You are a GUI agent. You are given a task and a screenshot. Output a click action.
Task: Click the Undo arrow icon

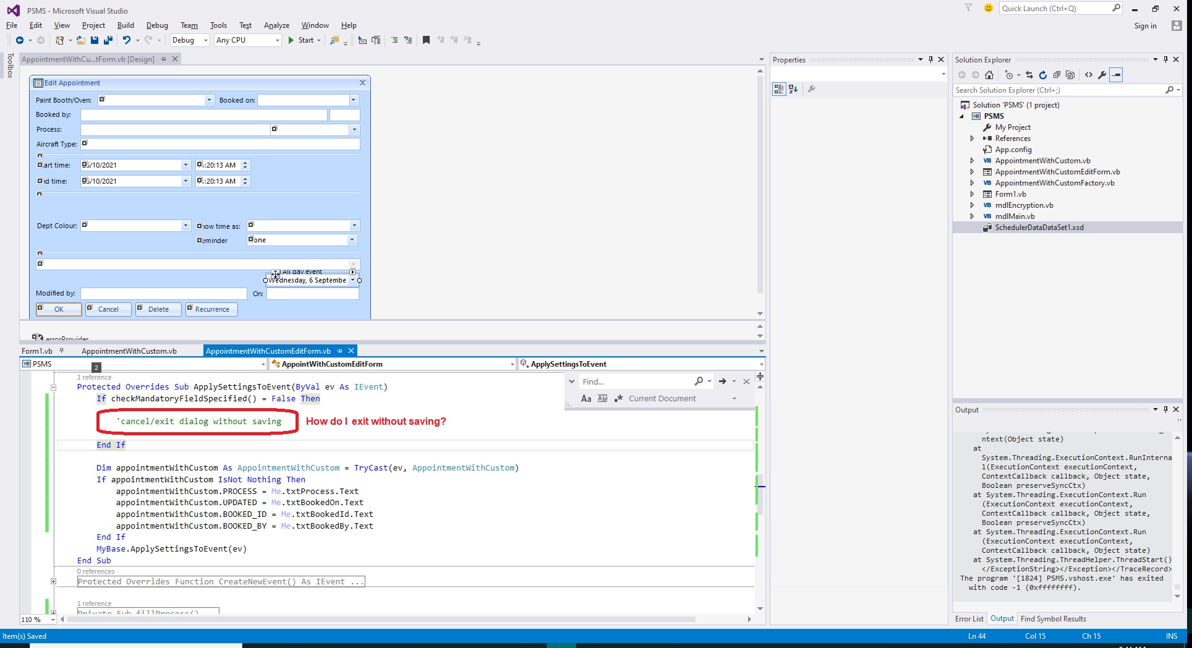[x=126, y=40]
